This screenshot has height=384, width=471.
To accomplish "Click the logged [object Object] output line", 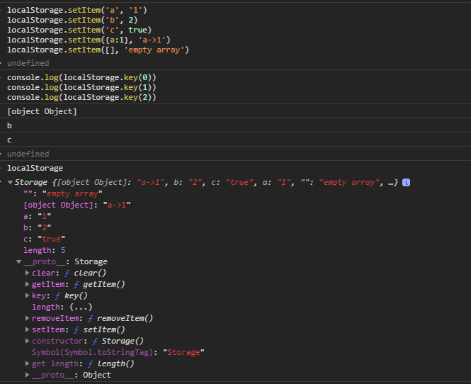I will 42,111.
